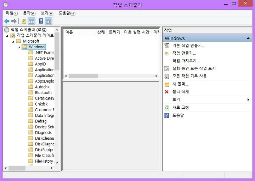Click the 작업 만들기 clock icon
The image size is (255, 181).
[167, 53]
